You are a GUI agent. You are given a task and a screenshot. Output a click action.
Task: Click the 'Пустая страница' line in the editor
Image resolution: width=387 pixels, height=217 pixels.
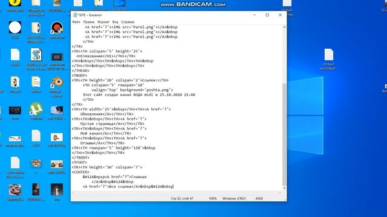point(112,124)
